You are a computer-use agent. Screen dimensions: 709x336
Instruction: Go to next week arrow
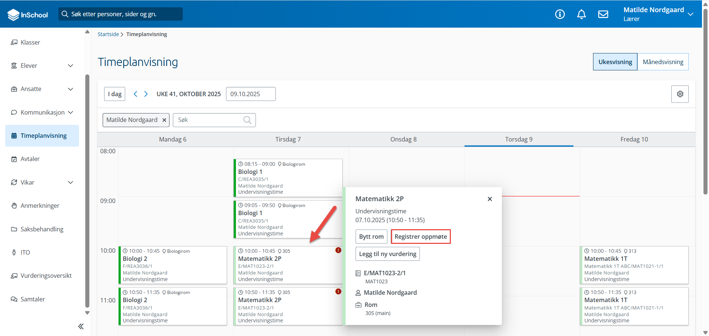[x=146, y=94]
